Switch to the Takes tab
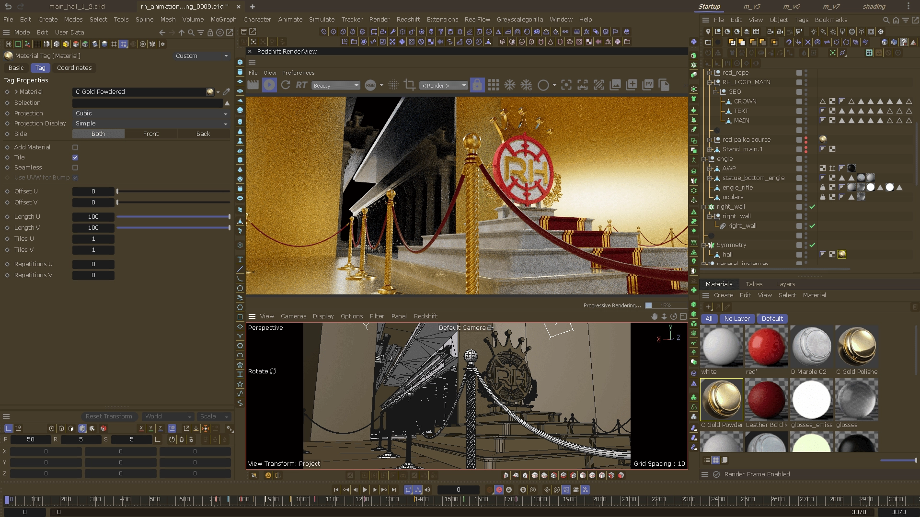Screen dimensions: 920x517 (x=754, y=284)
